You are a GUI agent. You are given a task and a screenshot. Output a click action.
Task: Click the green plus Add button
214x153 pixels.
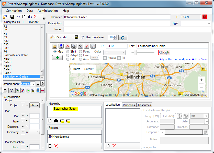[x=57, y=58]
